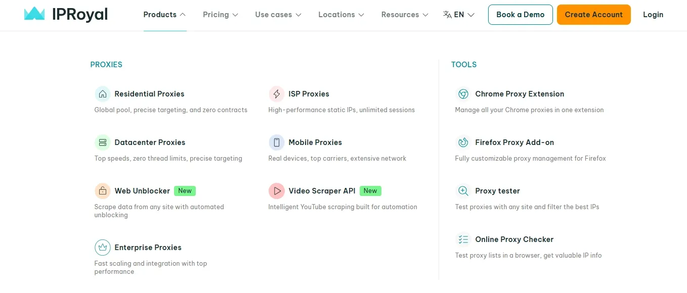Click the TOOLS section heading
687x293 pixels.
coord(464,65)
